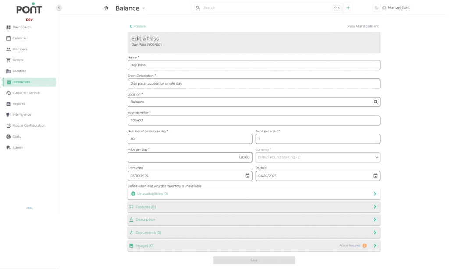449x269 pixels.
Task: Collapse the sidebar with the arrow button
Action: click(59, 7)
